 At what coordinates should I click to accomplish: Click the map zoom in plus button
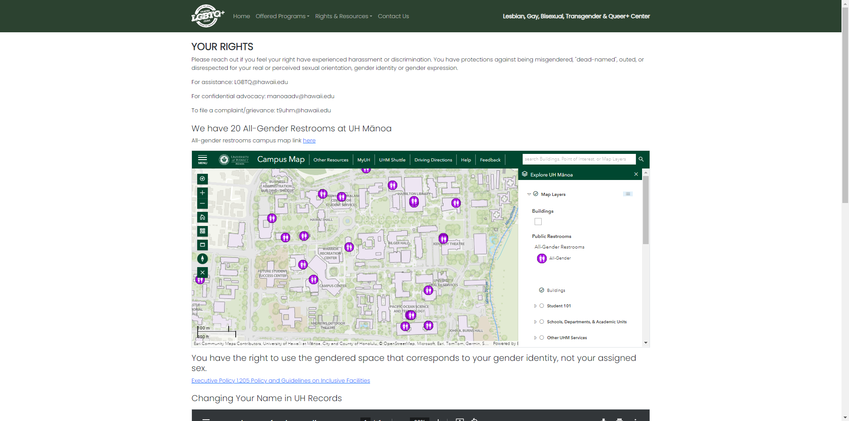click(203, 193)
